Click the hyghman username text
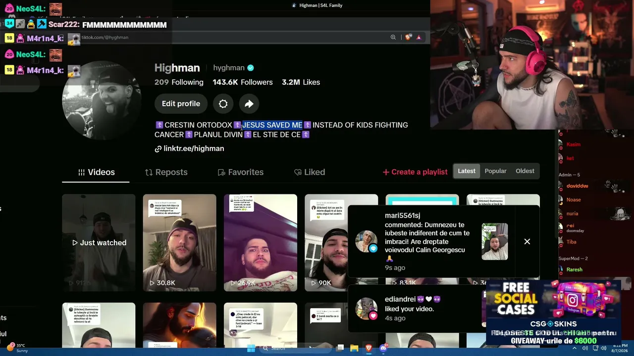 pos(229,68)
